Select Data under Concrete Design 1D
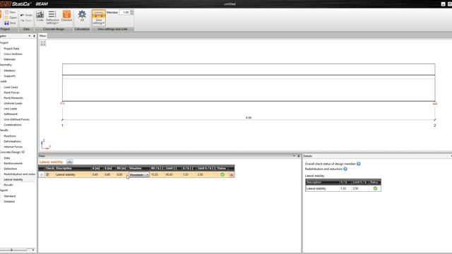The width and height of the screenshot is (452, 254). click(7, 158)
